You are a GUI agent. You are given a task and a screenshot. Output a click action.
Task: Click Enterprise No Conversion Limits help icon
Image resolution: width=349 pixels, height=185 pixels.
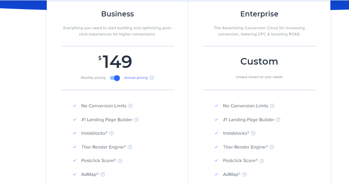(272, 106)
